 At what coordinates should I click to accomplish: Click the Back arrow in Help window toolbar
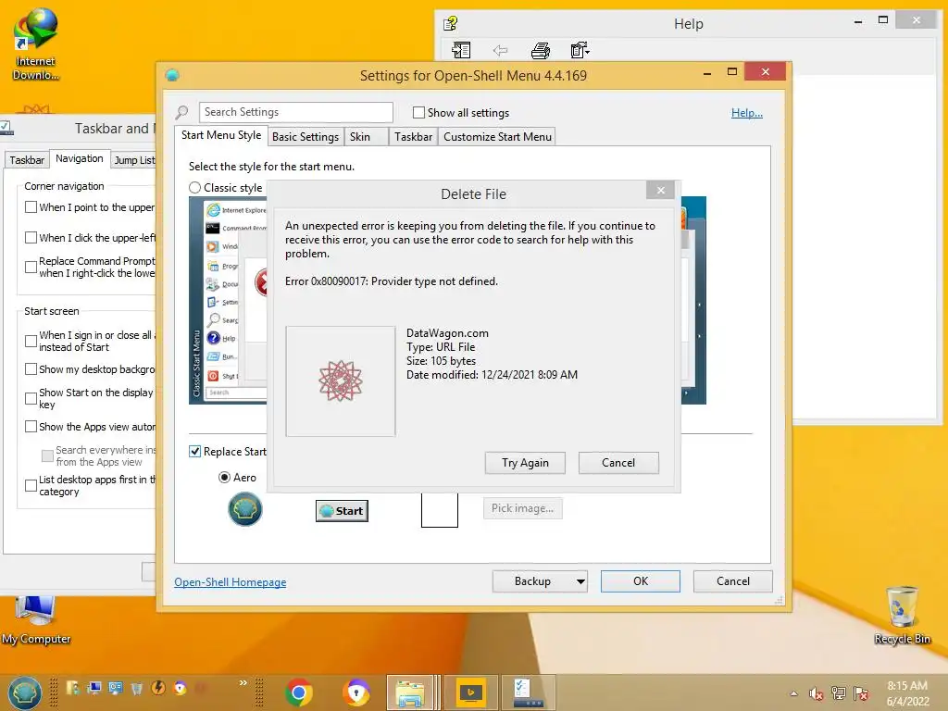pos(500,50)
